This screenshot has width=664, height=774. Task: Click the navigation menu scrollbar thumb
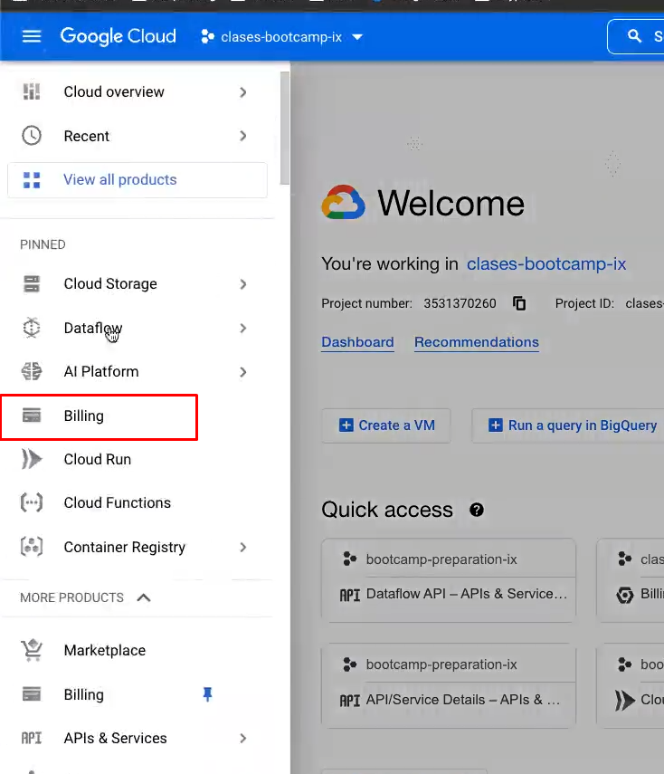point(285,129)
